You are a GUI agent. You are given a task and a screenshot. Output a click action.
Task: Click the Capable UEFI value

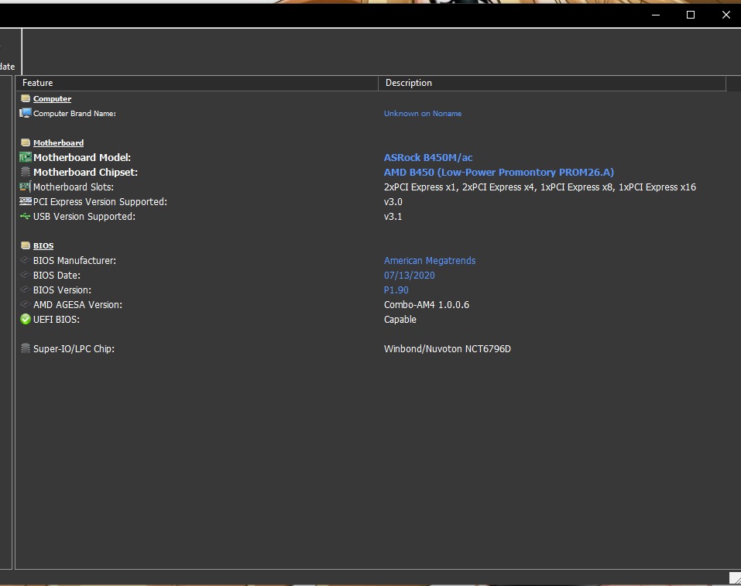coord(400,320)
